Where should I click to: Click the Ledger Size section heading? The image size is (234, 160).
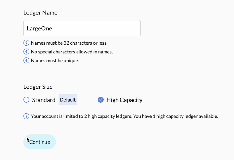click(x=38, y=87)
